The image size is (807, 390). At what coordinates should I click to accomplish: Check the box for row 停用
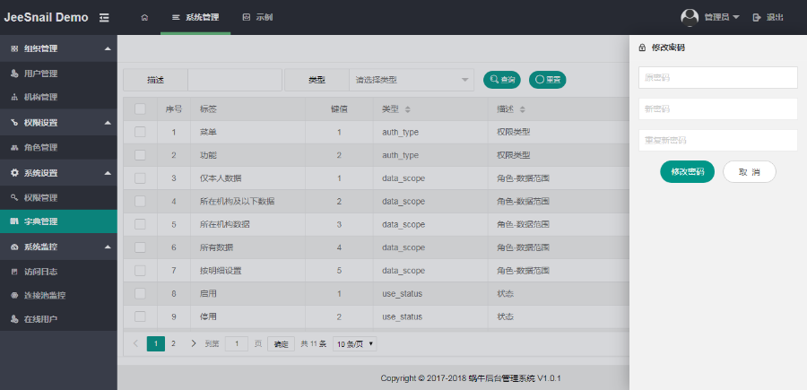(140, 316)
